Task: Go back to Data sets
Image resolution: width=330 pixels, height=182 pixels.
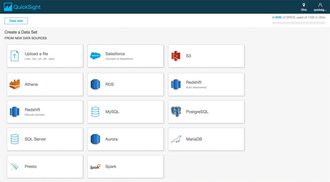Action: click(x=16, y=21)
